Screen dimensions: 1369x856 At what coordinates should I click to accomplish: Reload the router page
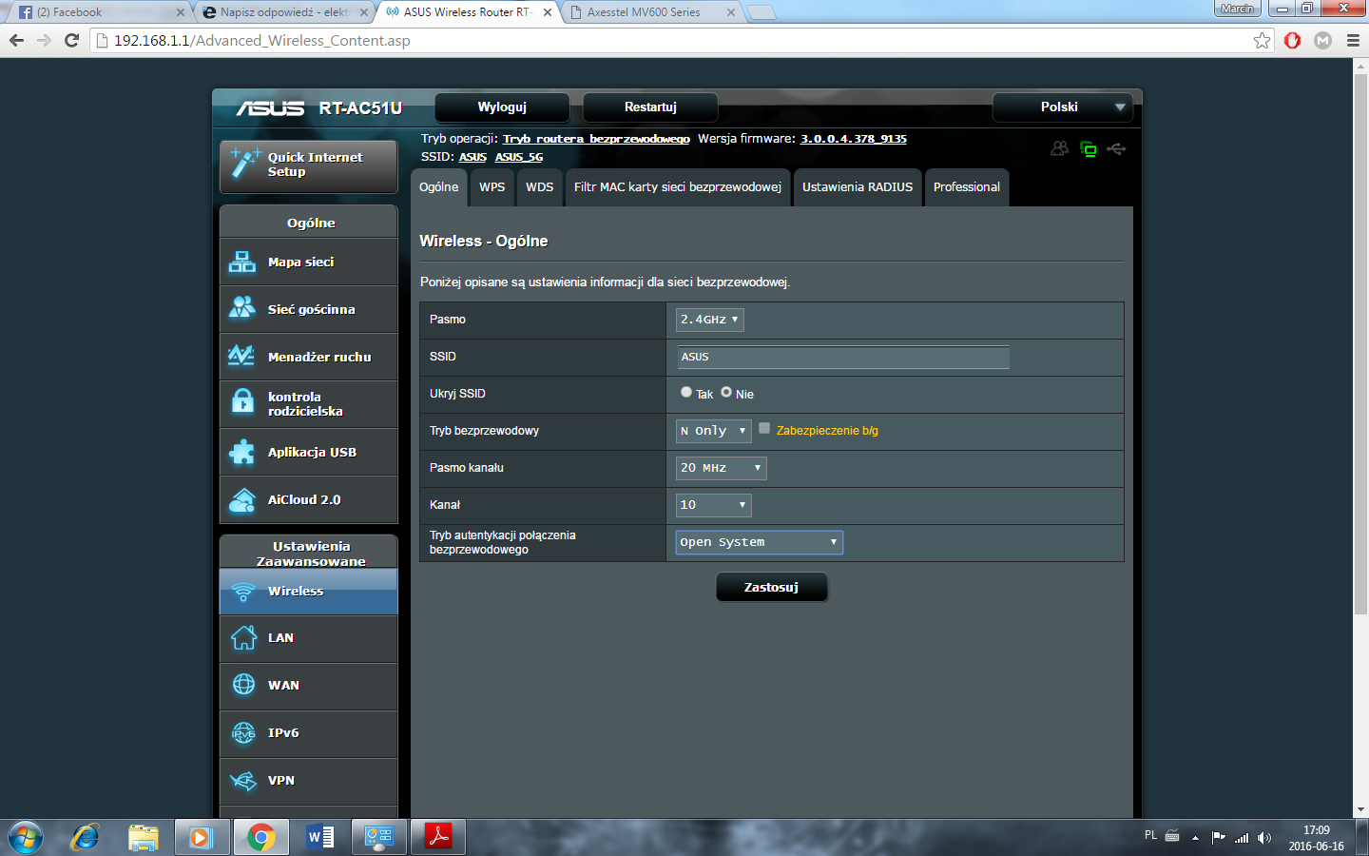pyautogui.click(x=71, y=40)
